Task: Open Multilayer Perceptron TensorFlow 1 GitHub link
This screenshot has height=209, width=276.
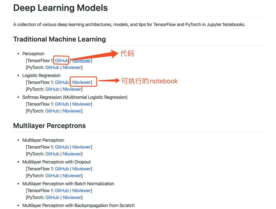Action: [62, 147]
